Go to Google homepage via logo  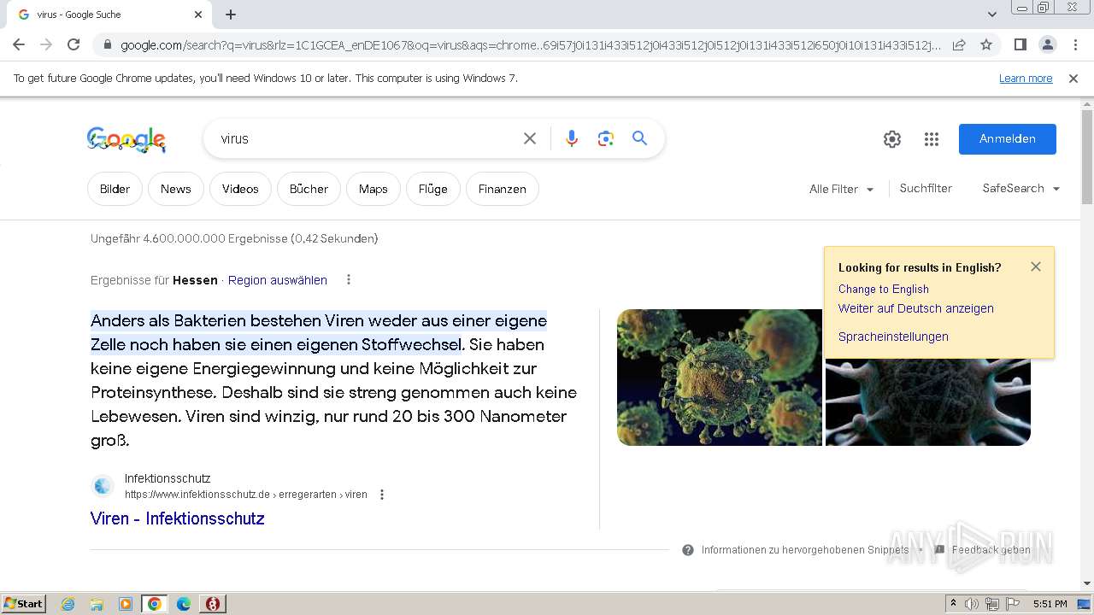coord(126,139)
